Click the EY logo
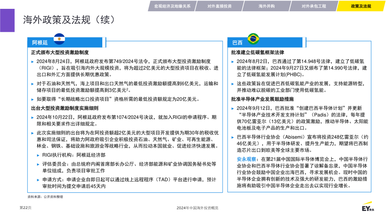The image size is (387, 217). [x=368, y=207]
